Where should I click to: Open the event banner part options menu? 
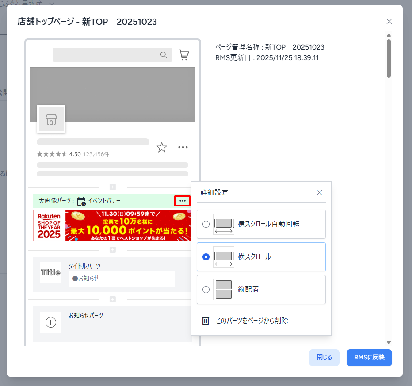[183, 201]
